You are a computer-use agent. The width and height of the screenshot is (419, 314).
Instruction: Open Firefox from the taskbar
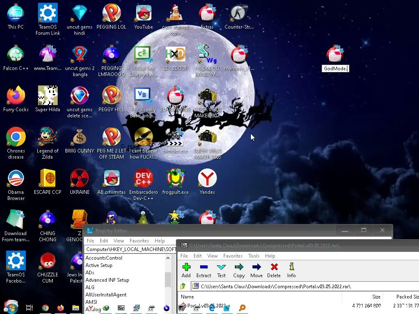pyautogui.click(x=61, y=308)
